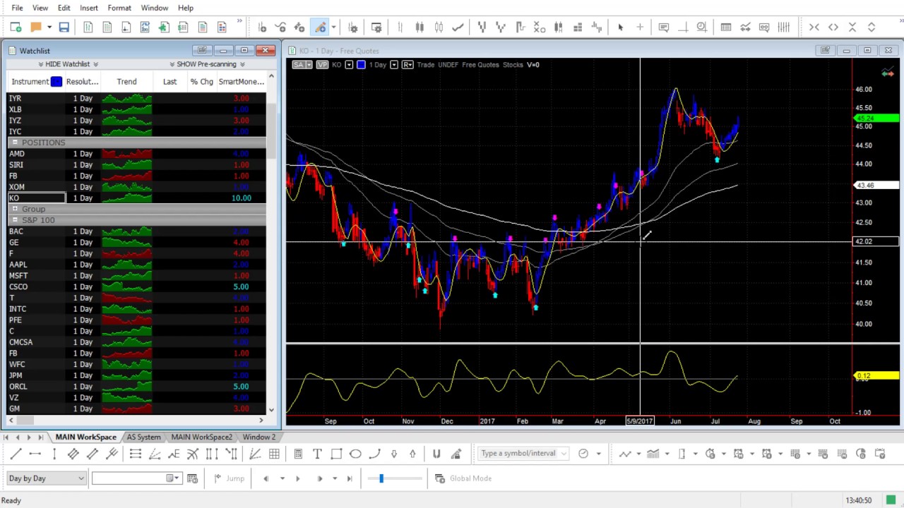Click HIDE Watchlist button

67,64
